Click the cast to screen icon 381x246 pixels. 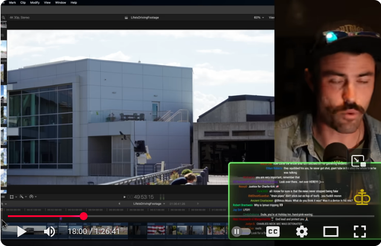click(359, 161)
